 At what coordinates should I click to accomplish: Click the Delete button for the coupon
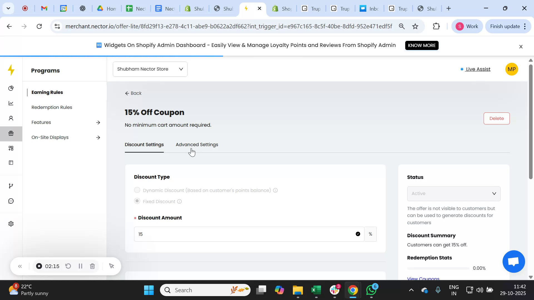496,118
